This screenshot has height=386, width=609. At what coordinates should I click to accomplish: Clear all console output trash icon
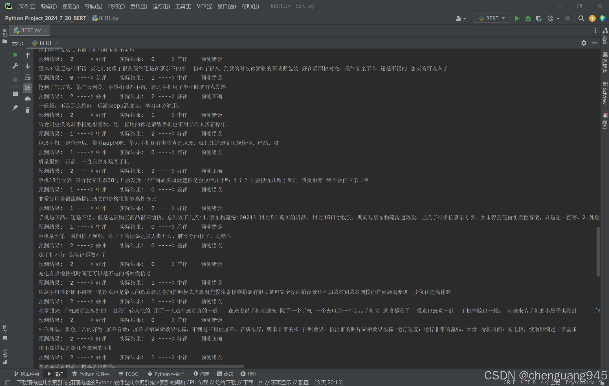point(28,110)
